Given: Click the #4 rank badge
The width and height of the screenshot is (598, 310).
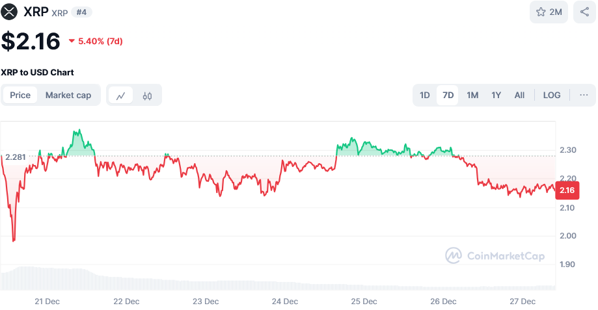Looking at the screenshot, I should [81, 12].
